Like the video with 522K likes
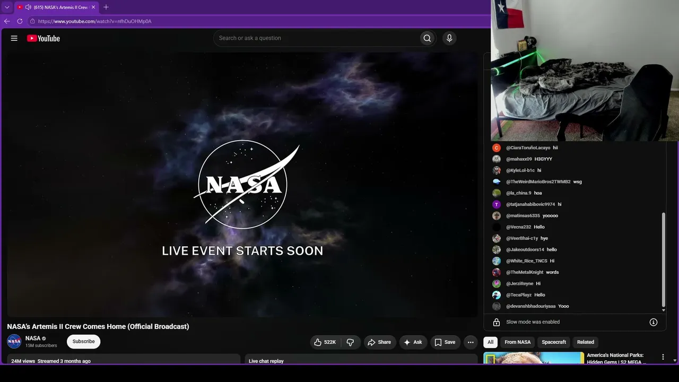 325,342
